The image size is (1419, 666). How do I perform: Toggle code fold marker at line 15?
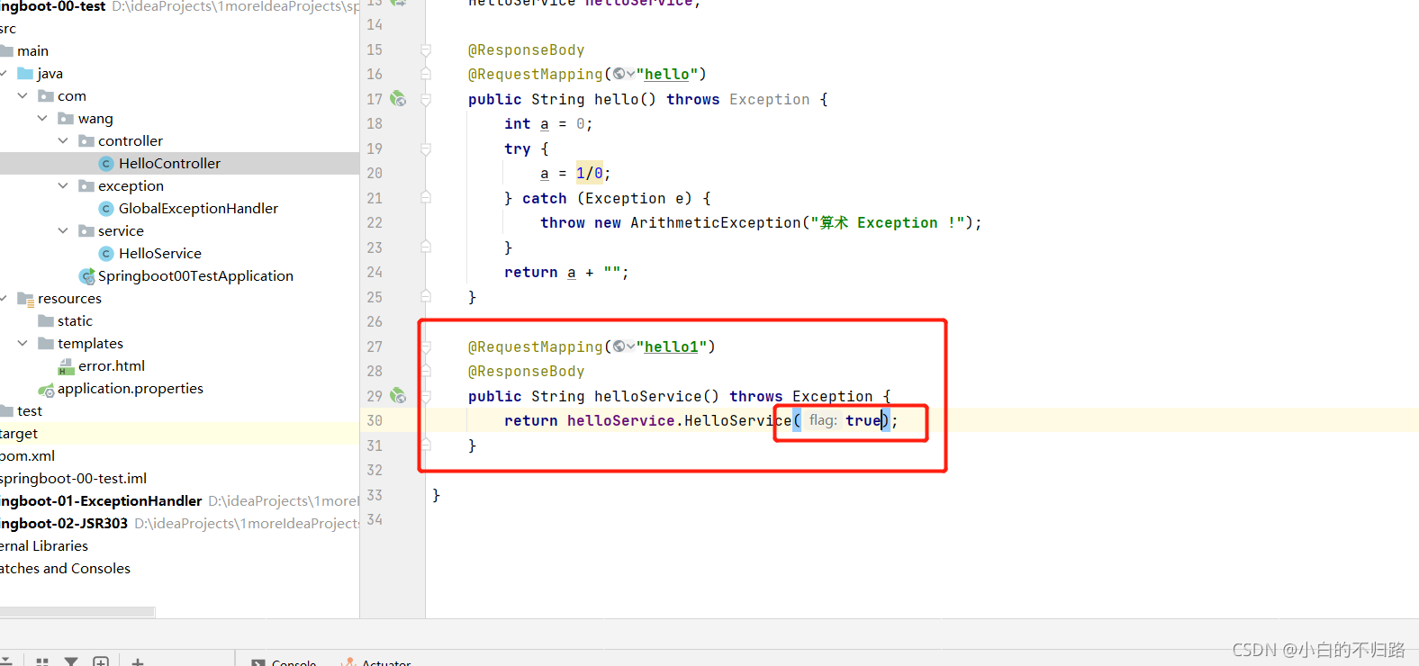pos(426,49)
